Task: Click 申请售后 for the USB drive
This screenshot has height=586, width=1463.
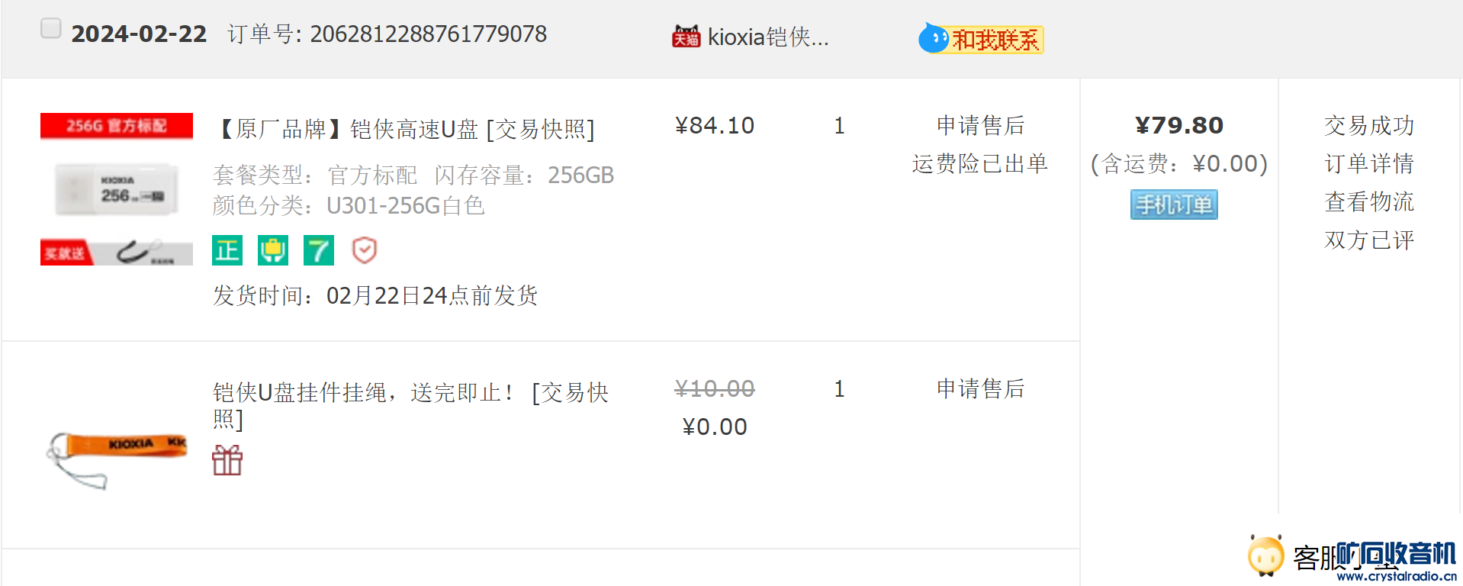Action: [x=980, y=125]
